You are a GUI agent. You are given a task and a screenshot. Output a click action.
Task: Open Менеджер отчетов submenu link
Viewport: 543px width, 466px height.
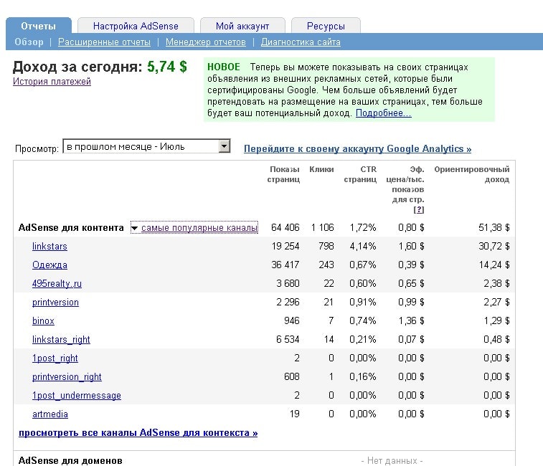205,42
